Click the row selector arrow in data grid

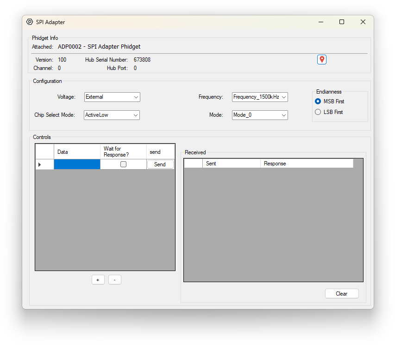40,164
